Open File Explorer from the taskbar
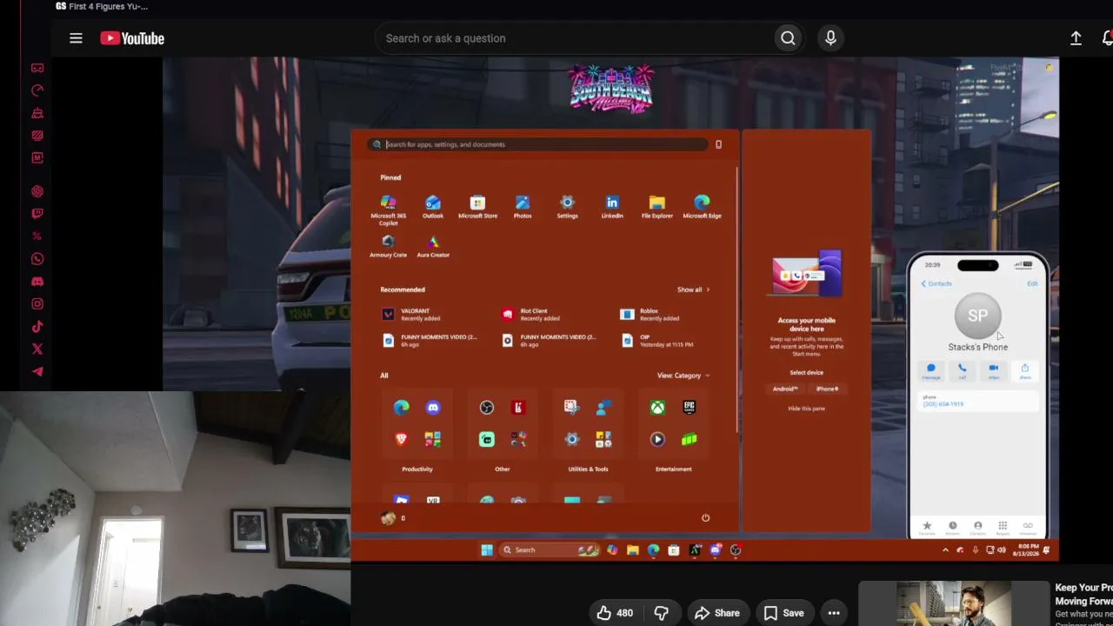The width and height of the screenshot is (1113, 626). [632, 549]
